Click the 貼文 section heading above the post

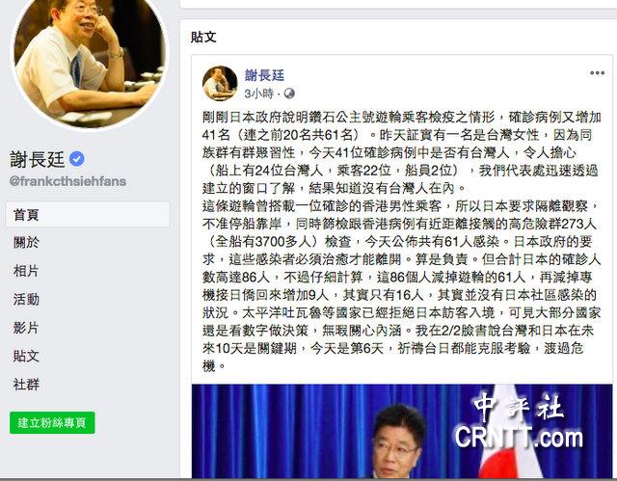point(203,37)
